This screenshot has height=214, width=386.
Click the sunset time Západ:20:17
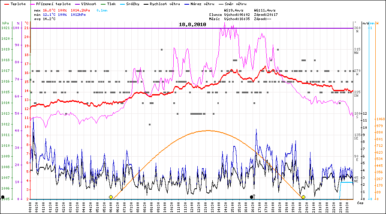(x=266, y=15)
